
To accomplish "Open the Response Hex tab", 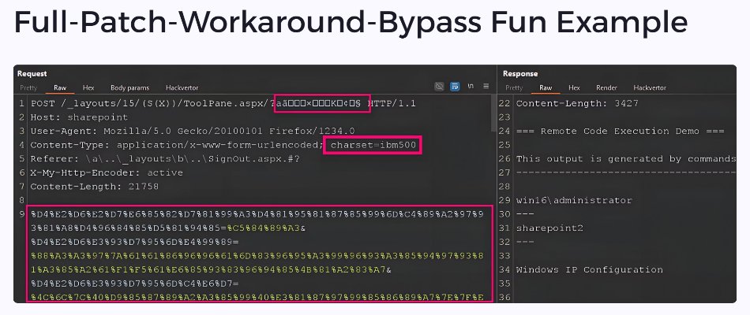I will pyautogui.click(x=574, y=88).
